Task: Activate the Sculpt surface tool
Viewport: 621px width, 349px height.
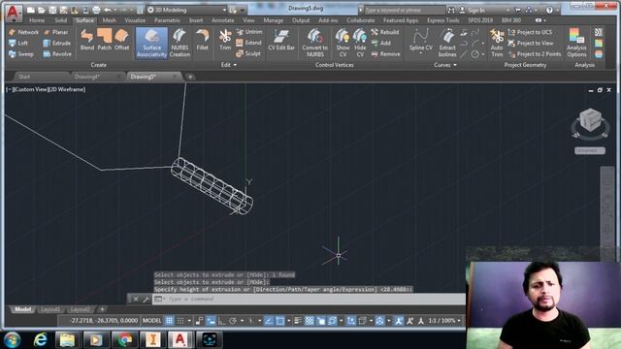Action: [x=248, y=53]
